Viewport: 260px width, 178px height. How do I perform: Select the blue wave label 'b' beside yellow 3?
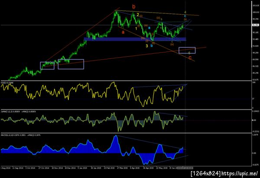point(152,45)
